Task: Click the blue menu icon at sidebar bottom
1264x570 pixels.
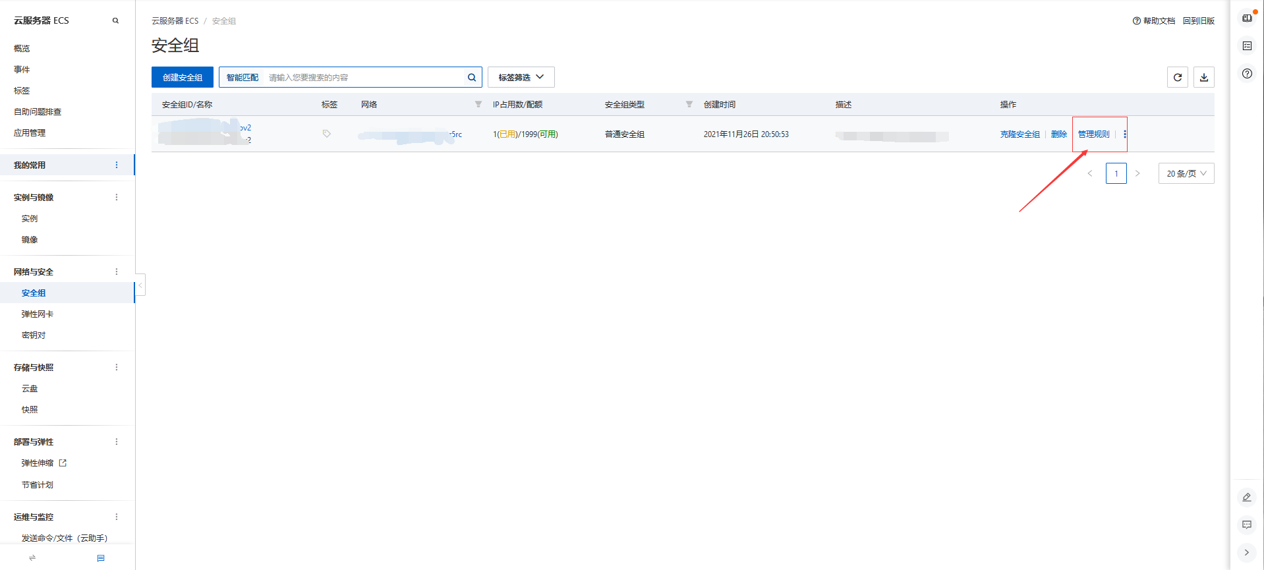Action: tap(101, 557)
